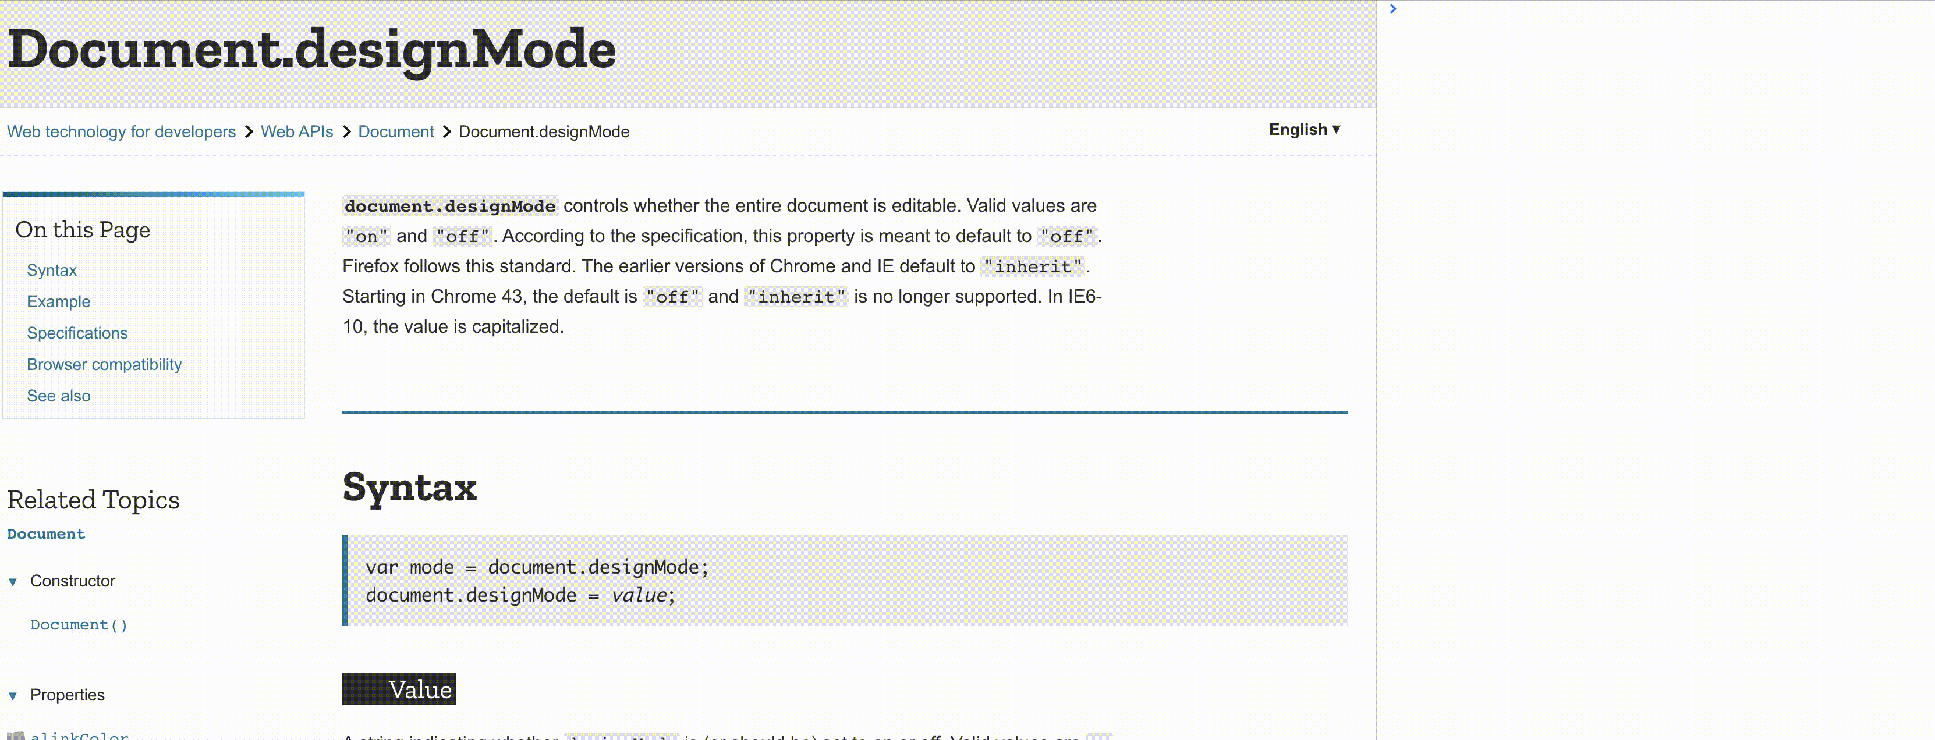Click the breadcrumb separator after Web APIs

point(346,131)
